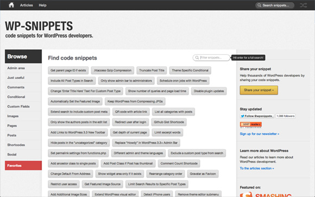Open QR code with article link snippet
Image resolution: width=315 pixels, height=197 pixels.
[131, 112]
